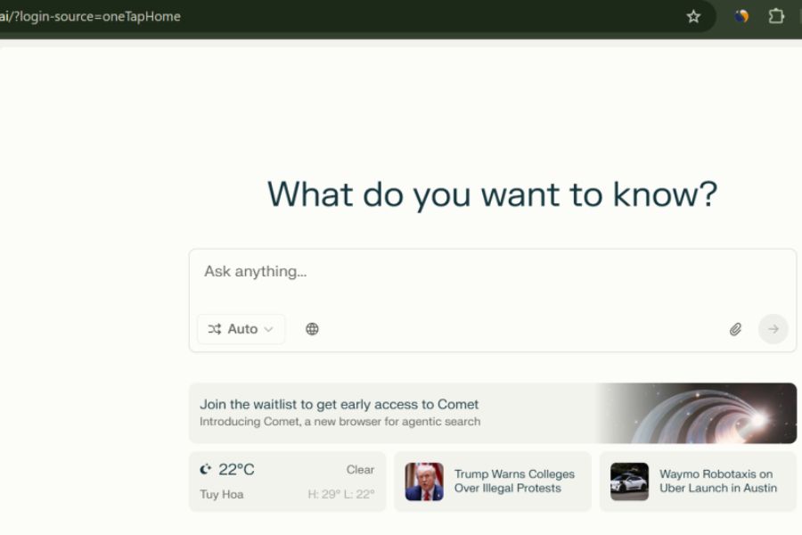Click the pinned extension icon beside the star

(741, 16)
